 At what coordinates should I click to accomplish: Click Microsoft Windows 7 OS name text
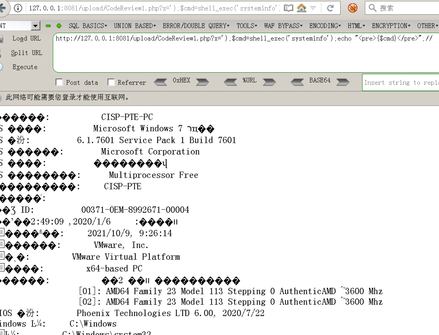154,129
